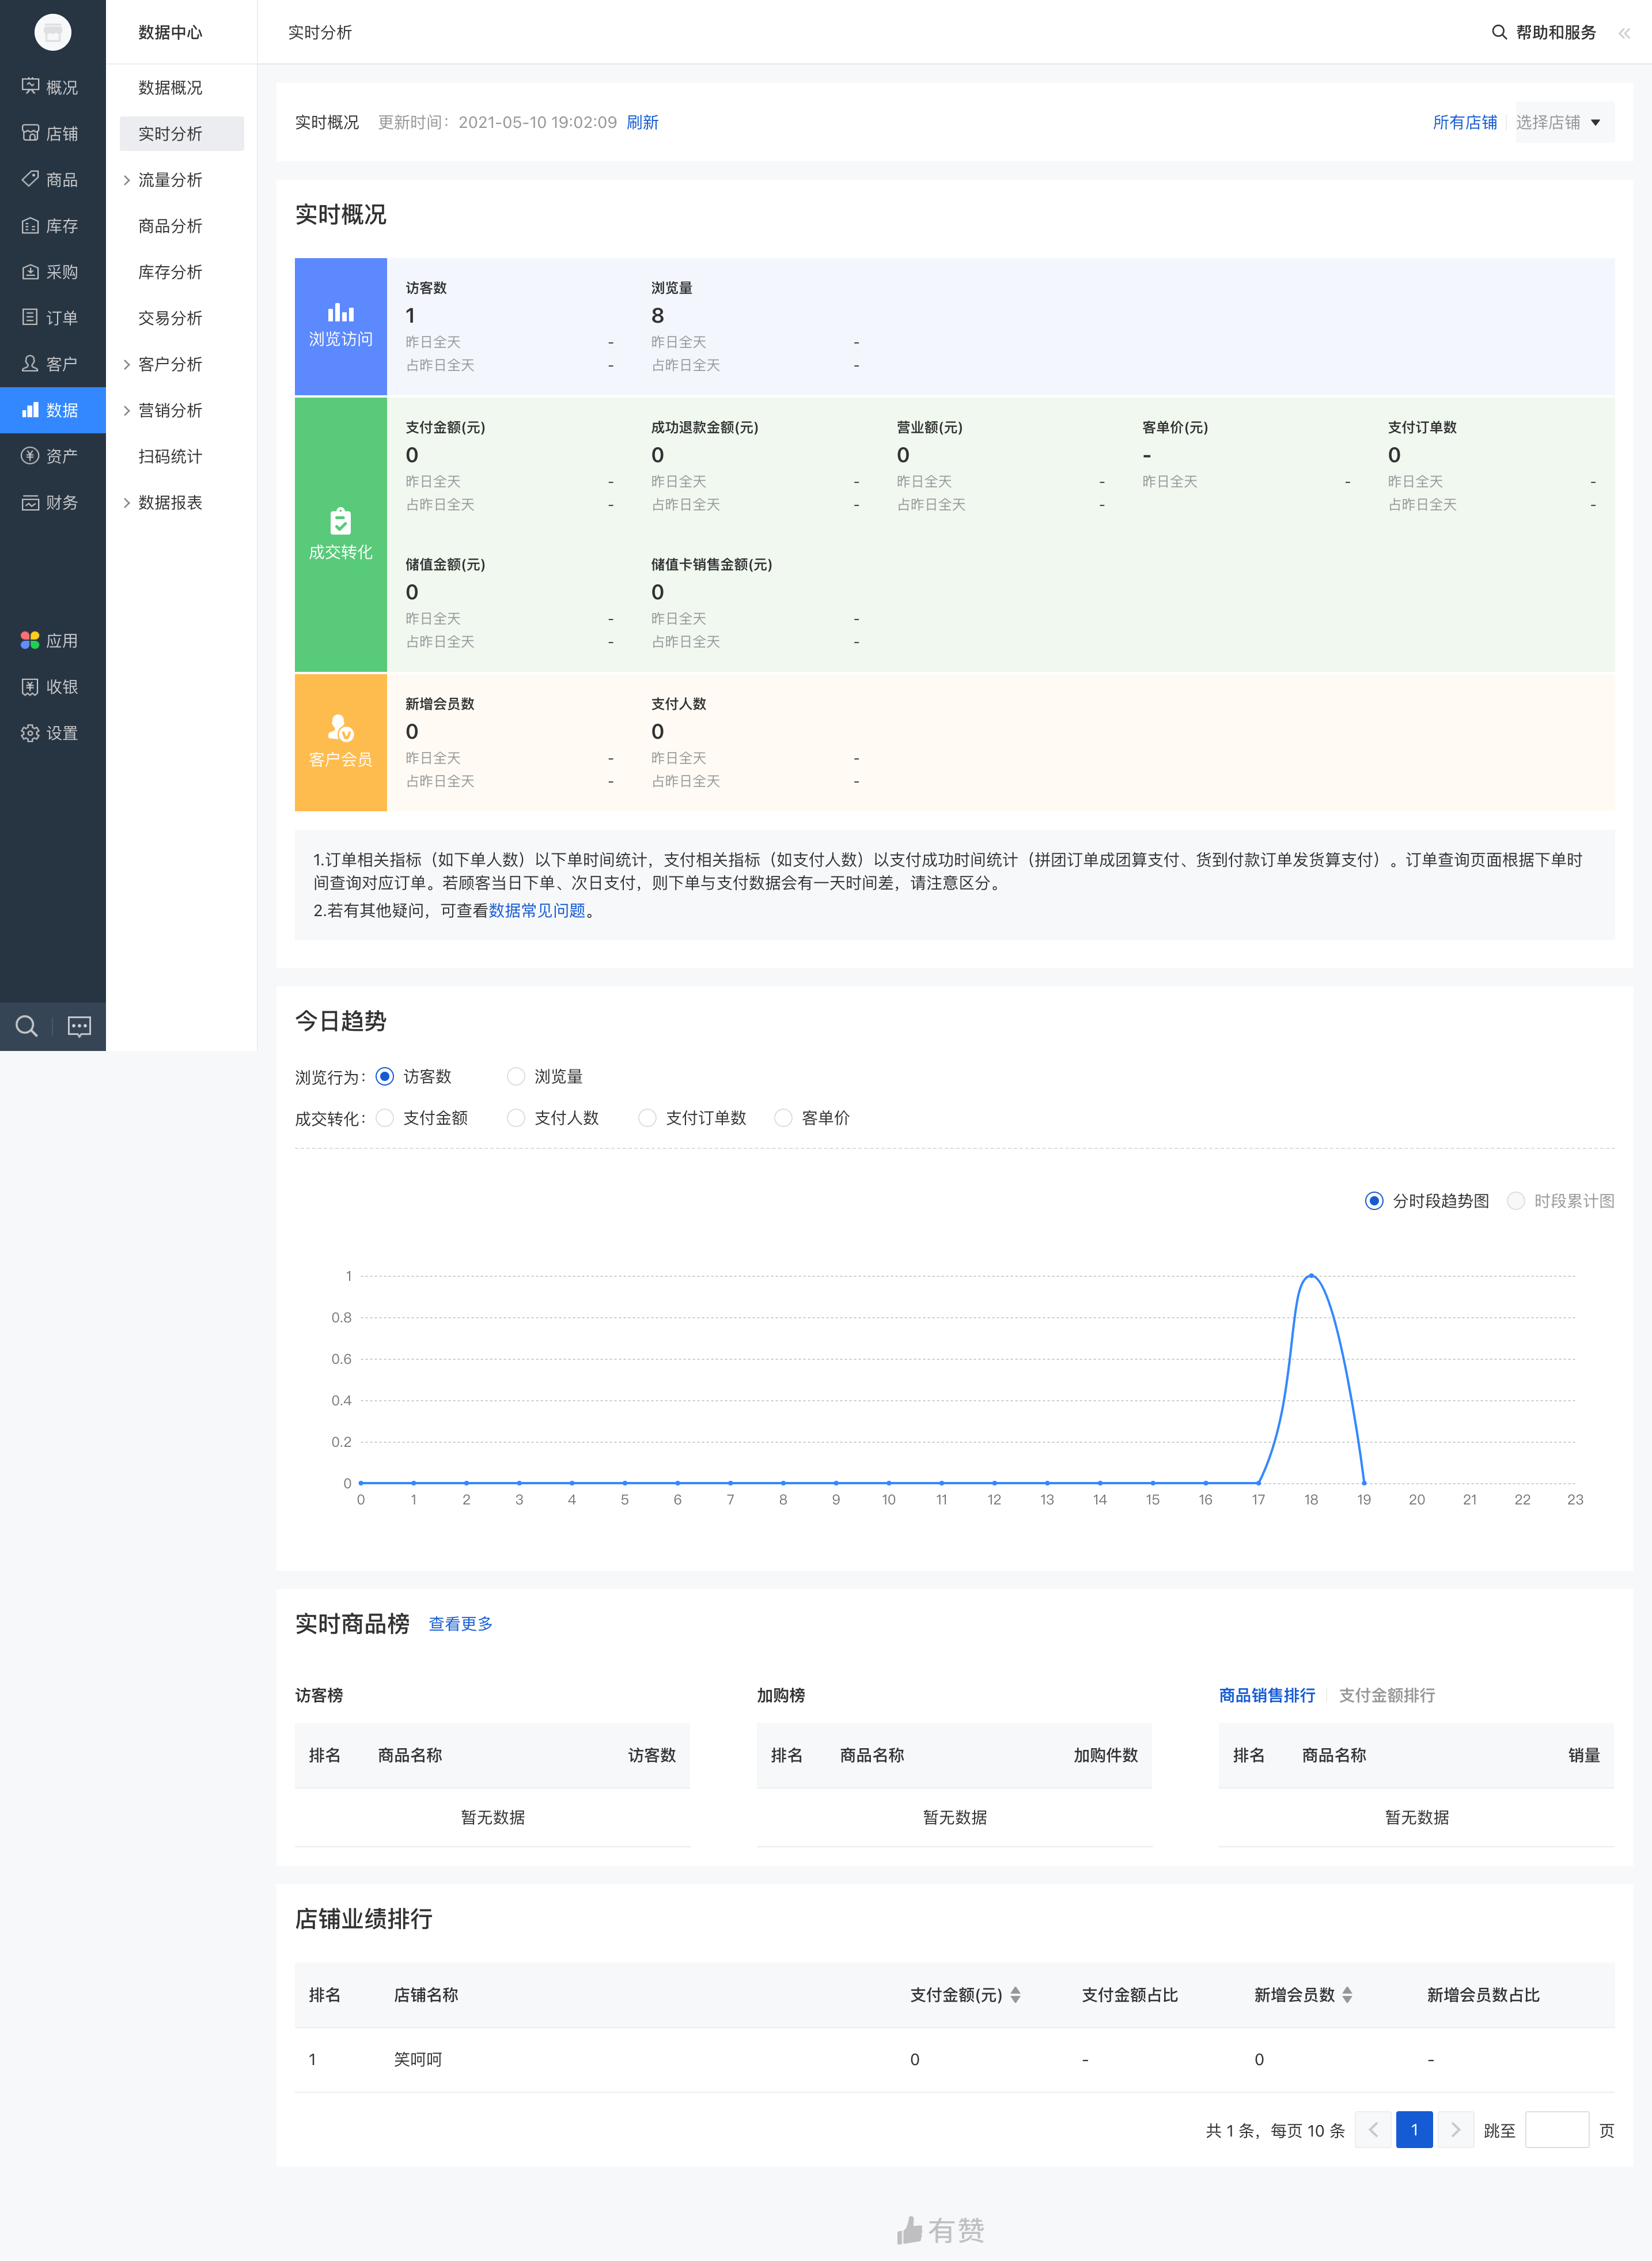Image resolution: width=1652 pixels, height=2261 pixels.
Task: Click the 刷新 refresh link
Action: pos(642,122)
